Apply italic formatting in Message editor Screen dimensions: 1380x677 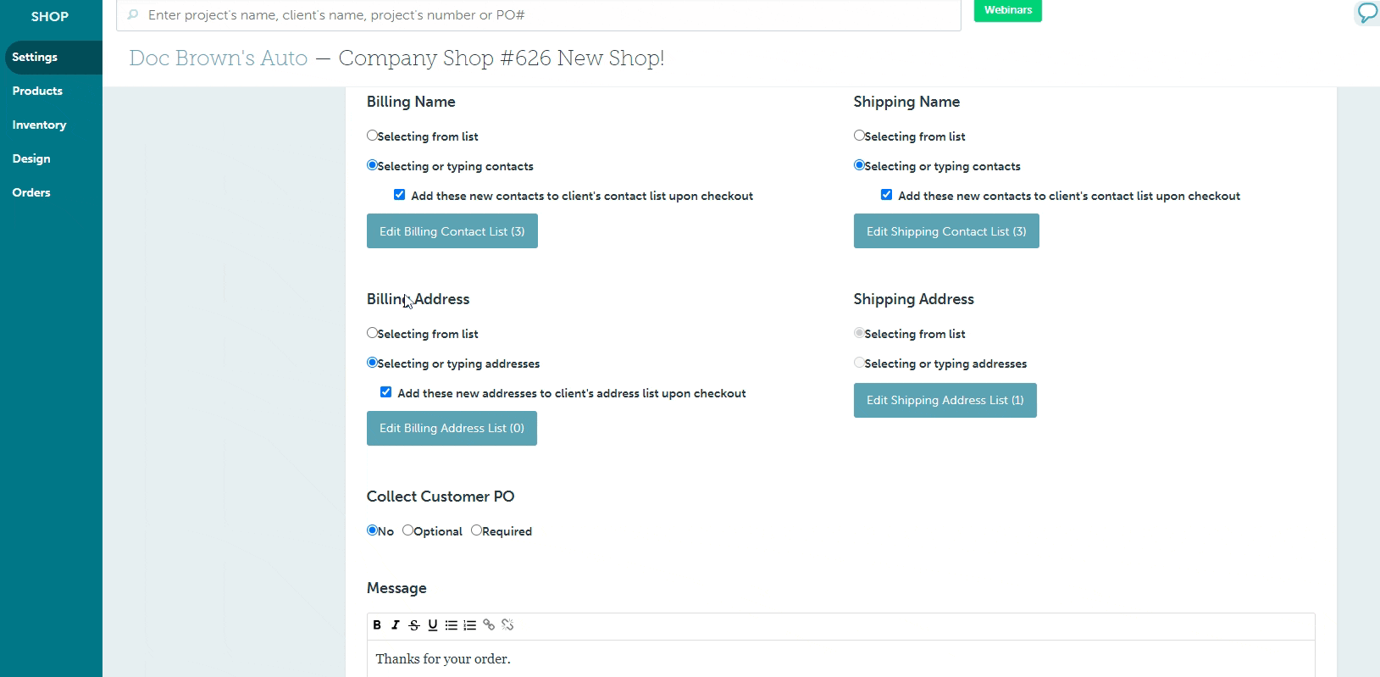[396, 625]
